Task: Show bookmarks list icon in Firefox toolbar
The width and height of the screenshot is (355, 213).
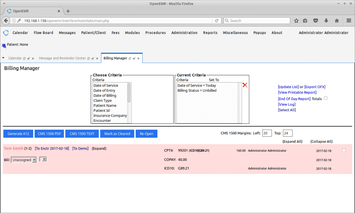Action: [305, 20]
